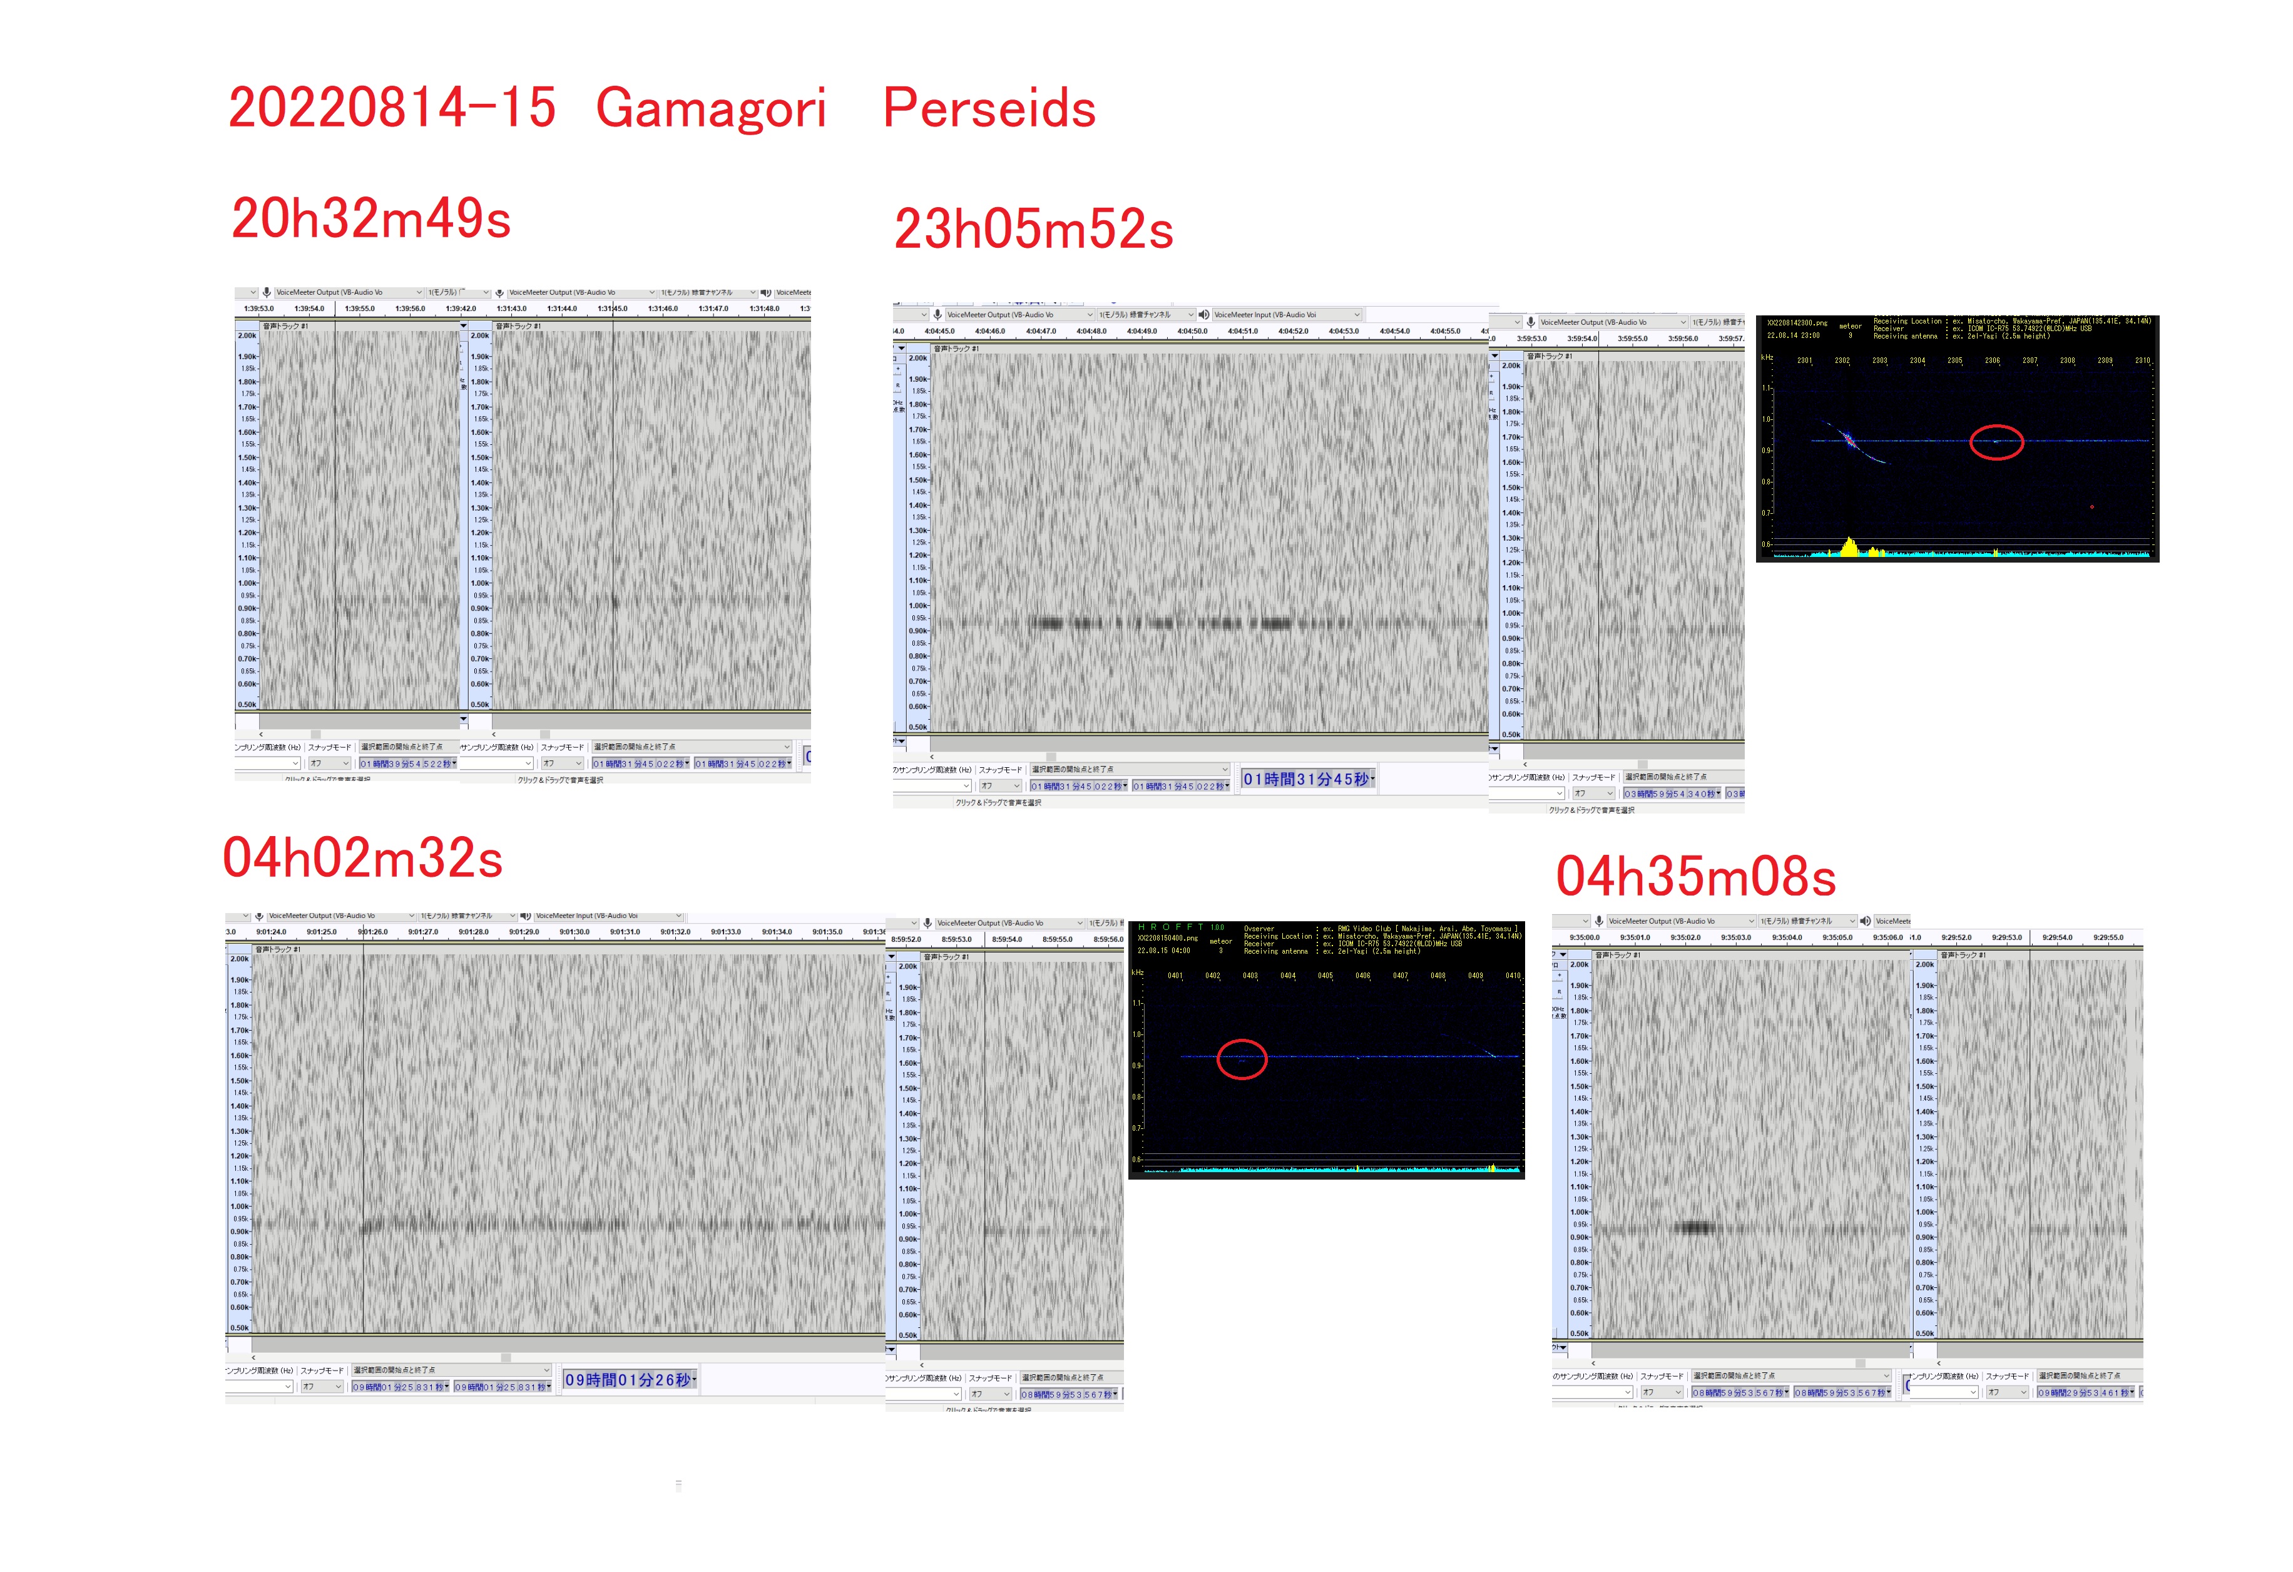The width and height of the screenshot is (2293, 1572).
Task: Click the 音声トラック #1 title in the 23h05m52s wide panel
Action: (x=957, y=349)
